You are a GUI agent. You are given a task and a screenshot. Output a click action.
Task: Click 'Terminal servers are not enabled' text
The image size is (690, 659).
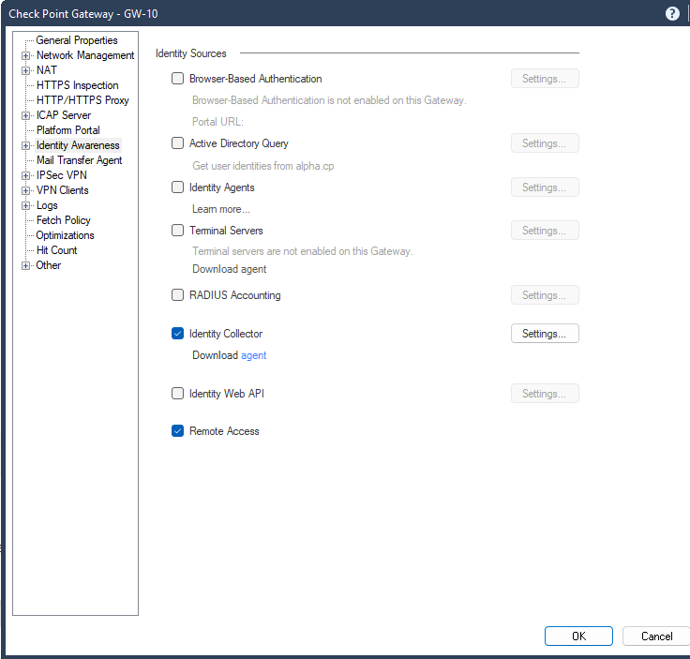303,251
